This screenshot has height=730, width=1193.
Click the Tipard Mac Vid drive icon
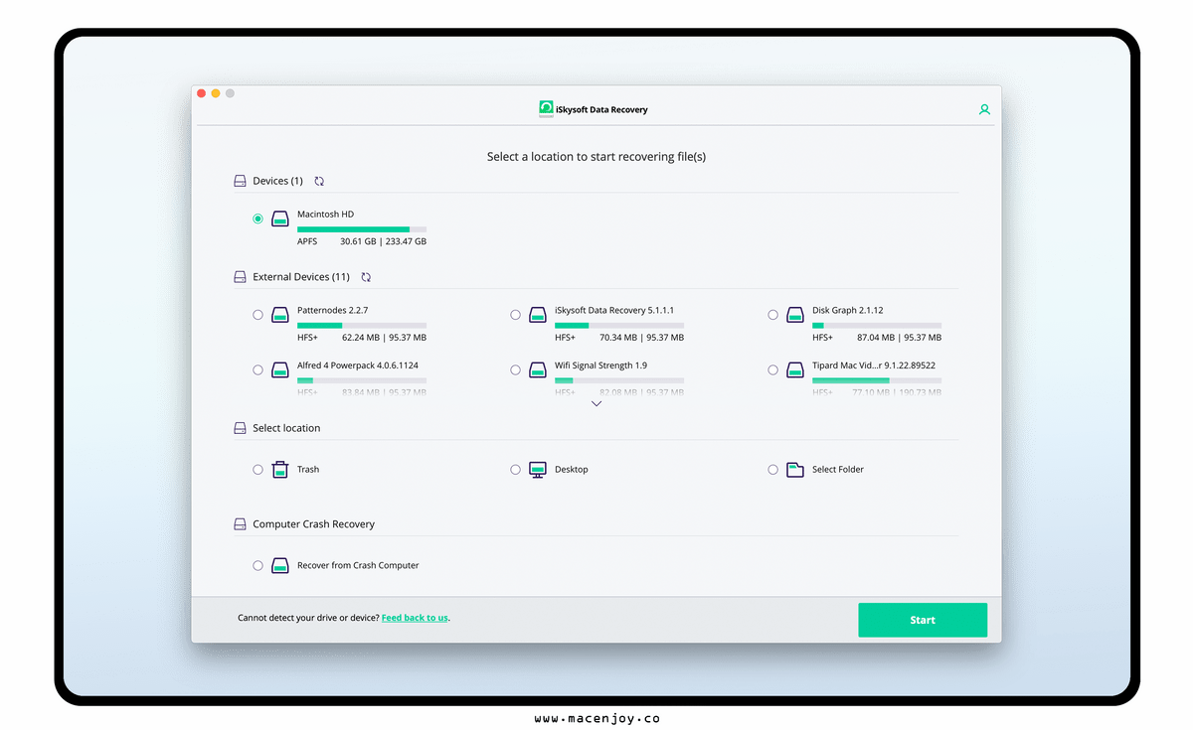coord(795,369)
